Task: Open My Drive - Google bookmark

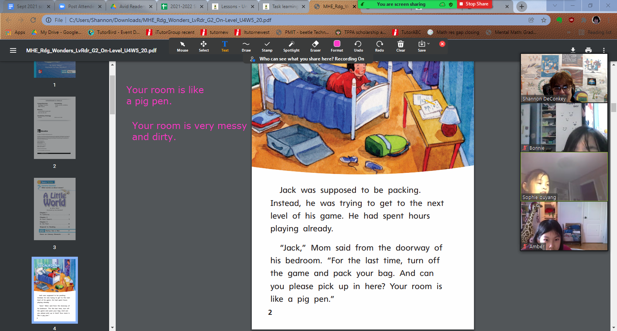Action: pos(57,32)
